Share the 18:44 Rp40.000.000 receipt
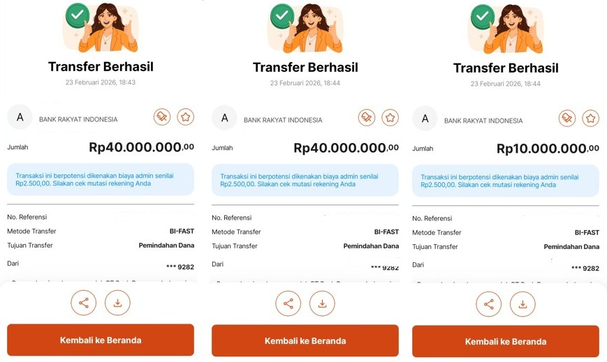The image size is (607, 362). 288,303
